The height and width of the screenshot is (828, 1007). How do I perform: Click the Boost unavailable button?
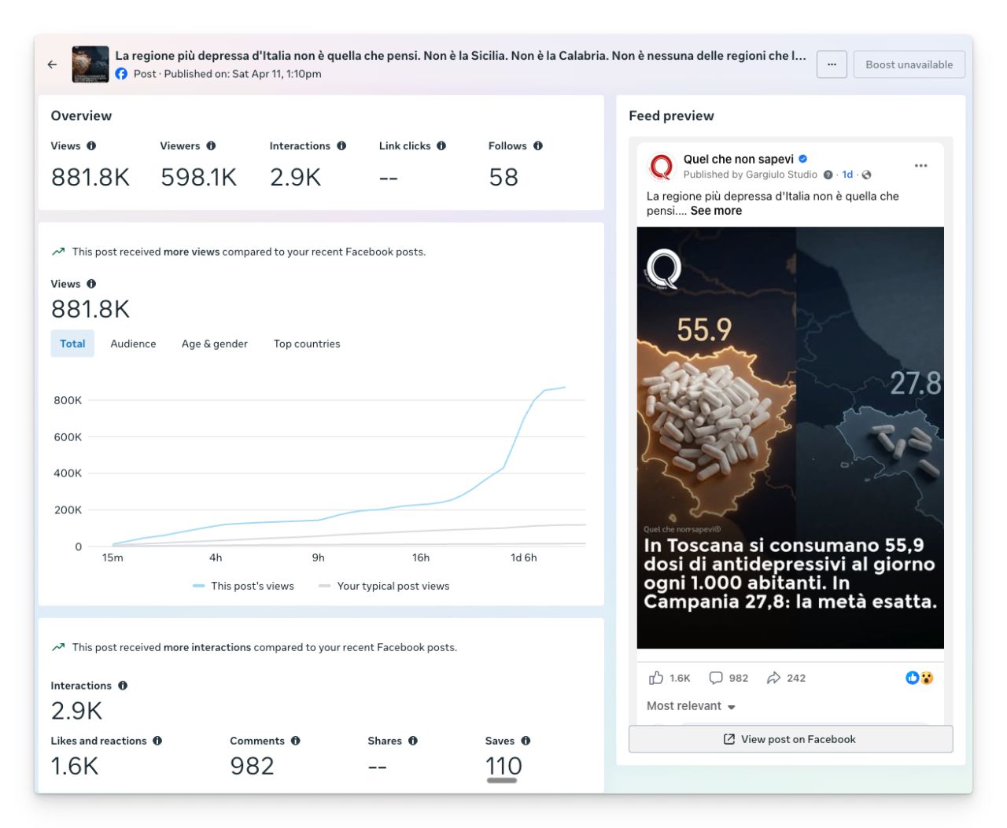[909, 64]
